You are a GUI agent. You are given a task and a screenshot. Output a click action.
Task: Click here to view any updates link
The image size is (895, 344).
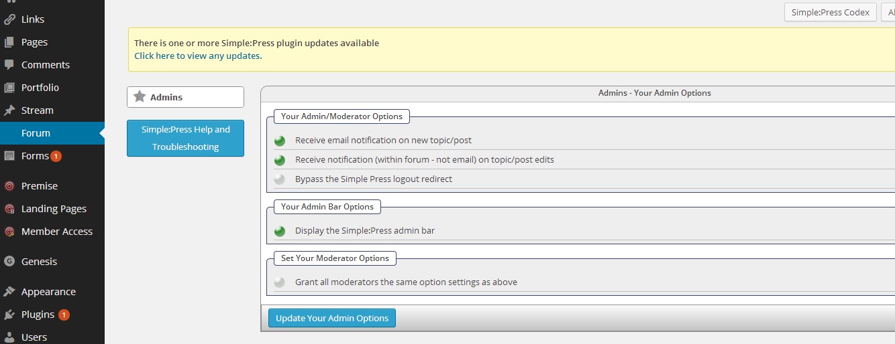point(198,56)
